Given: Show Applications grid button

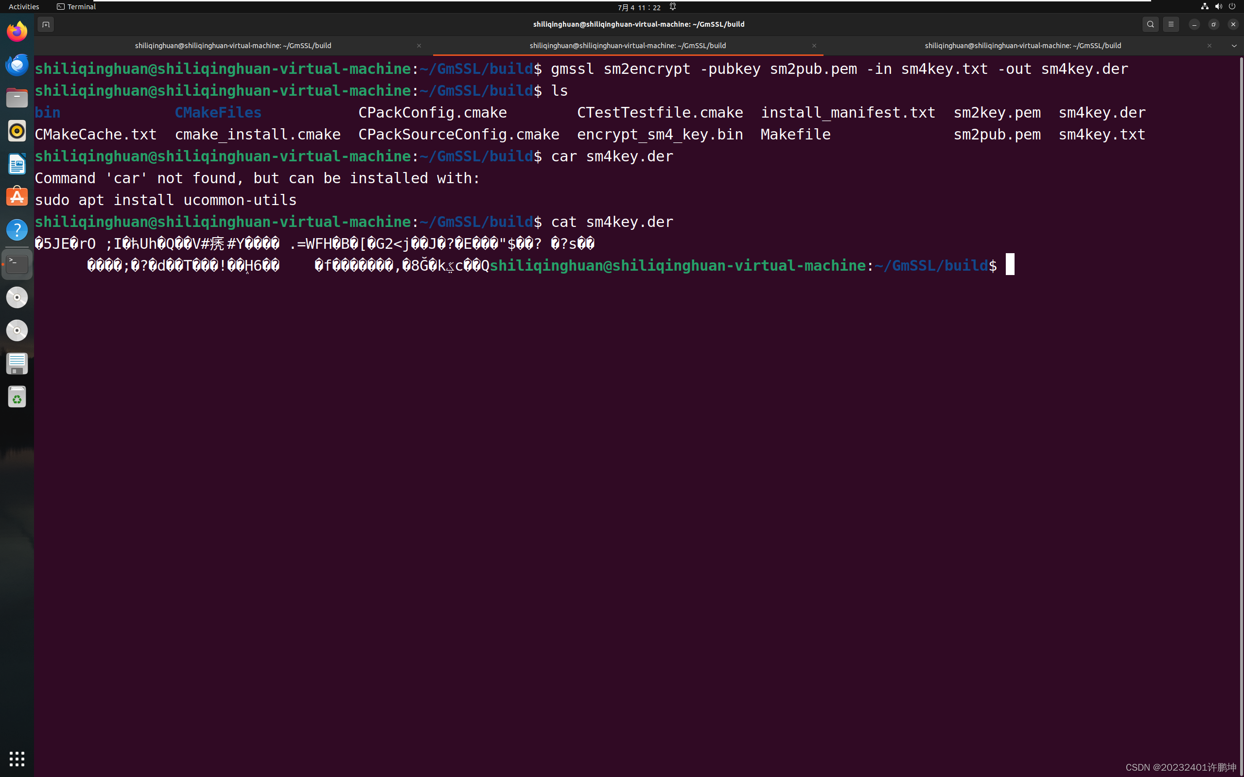Looking at the screenshot, I should 17,759.
